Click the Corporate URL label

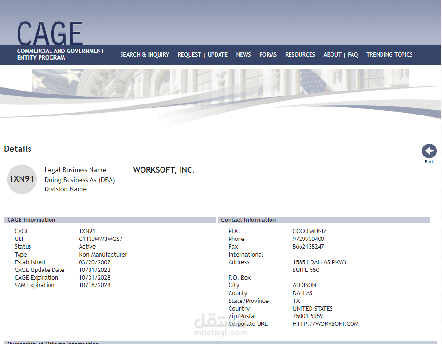248,323
